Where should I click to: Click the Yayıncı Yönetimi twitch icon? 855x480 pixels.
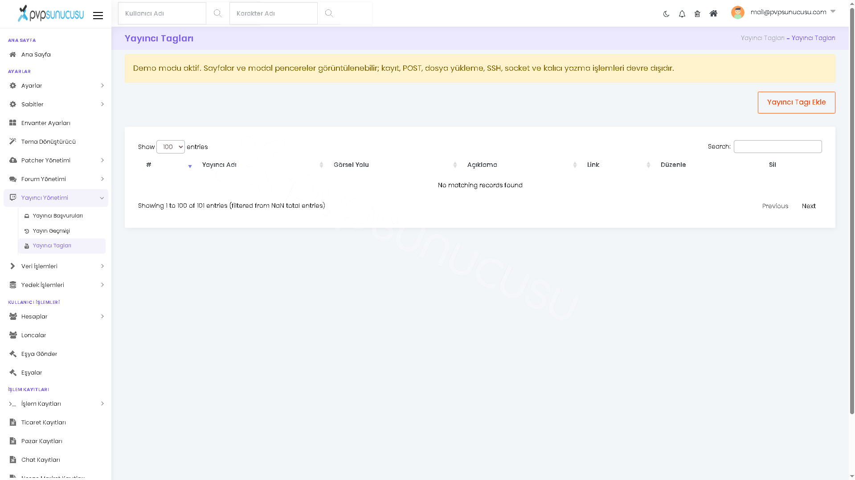[12, 198]
